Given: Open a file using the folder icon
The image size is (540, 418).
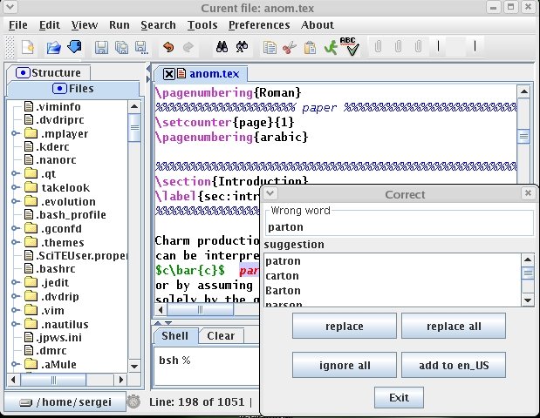Looking at the screenshot, I should [53, 47].
